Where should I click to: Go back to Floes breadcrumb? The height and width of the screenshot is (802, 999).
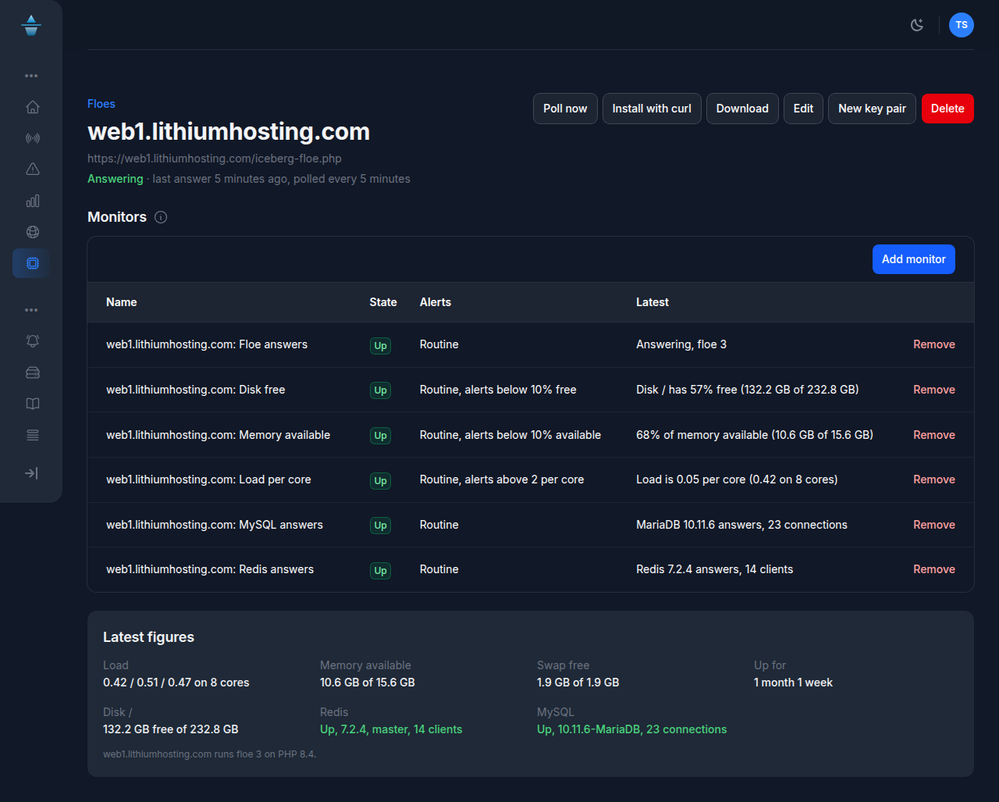101,104
